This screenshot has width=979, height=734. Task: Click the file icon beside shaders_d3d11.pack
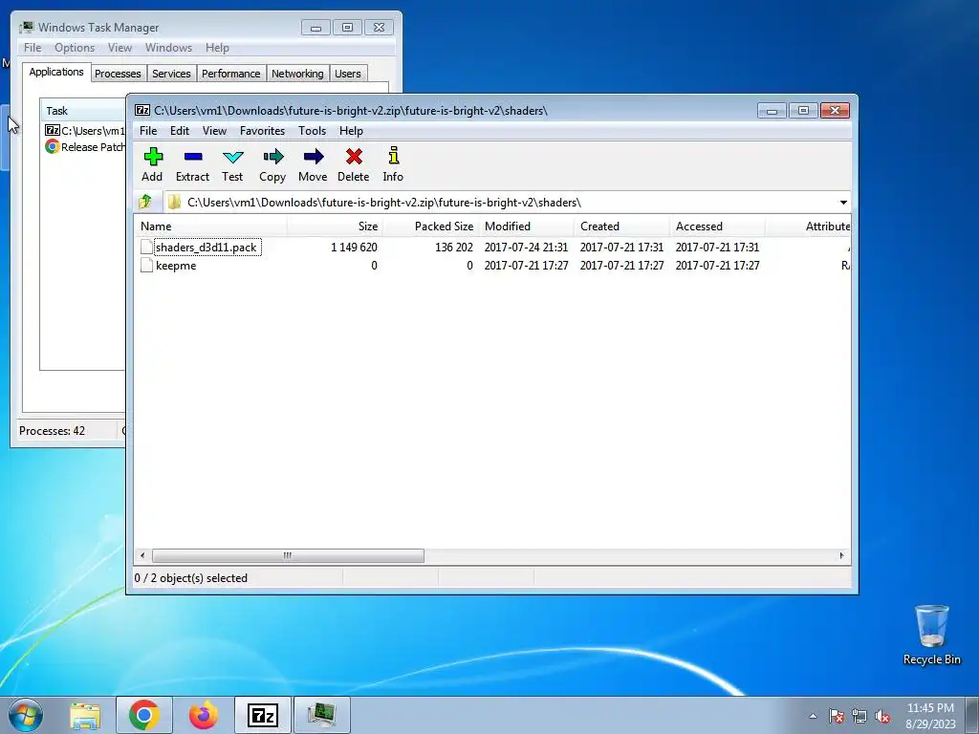[x=146, y=248]
